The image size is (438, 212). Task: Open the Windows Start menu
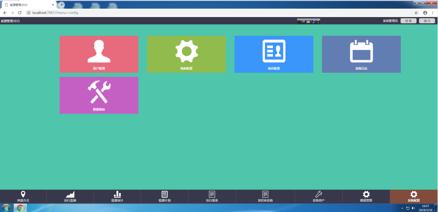pos(6,208)
